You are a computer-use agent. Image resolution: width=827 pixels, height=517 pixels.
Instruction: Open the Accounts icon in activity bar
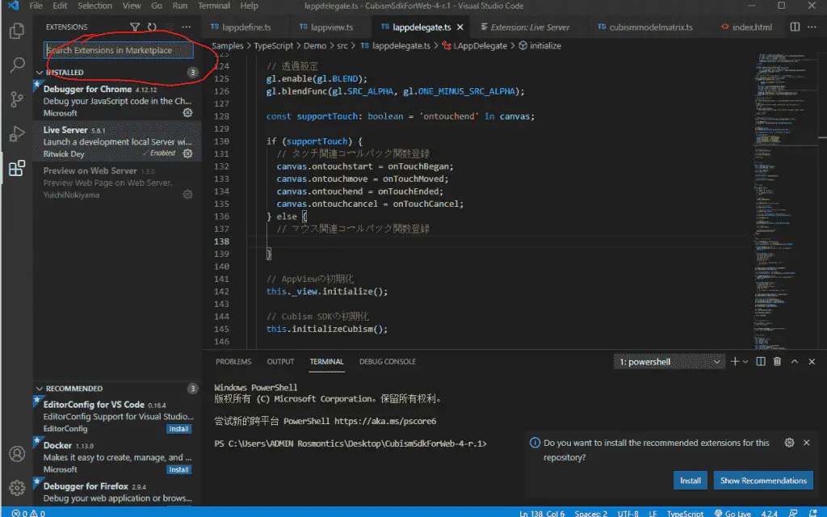[17, 454]
